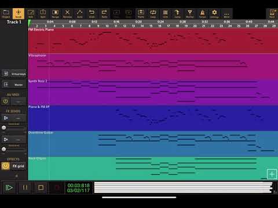This screenshot has width=278, height=208.
Task: Open the Project menu icon
Action: [6, 13]
